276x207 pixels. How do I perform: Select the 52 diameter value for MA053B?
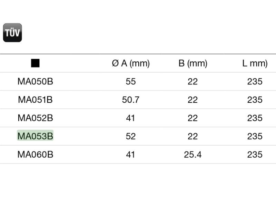[131, 136]
